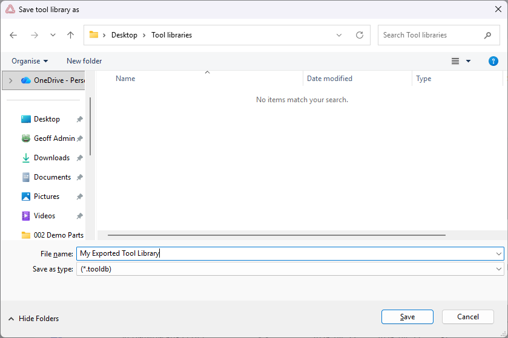Refresh the Tool libraries folder
The width and height of the screenshot is (508, 338).
pos(360,35)
